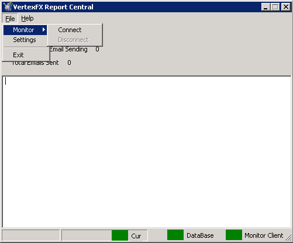Click the Total Emails Sent count value
This screenshot has height=243, width=293.
(69, 63)
